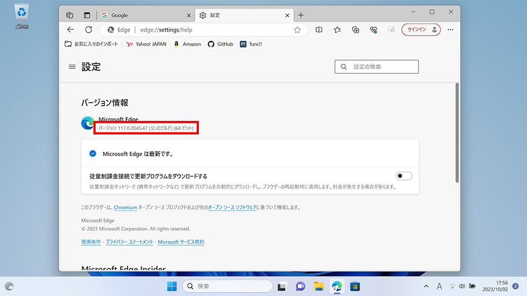Switch to the 設定 tab
The image size is (527, 296).
[x=244, y=15]
